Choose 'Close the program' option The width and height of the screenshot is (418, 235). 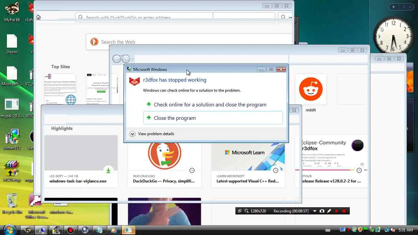213,118
